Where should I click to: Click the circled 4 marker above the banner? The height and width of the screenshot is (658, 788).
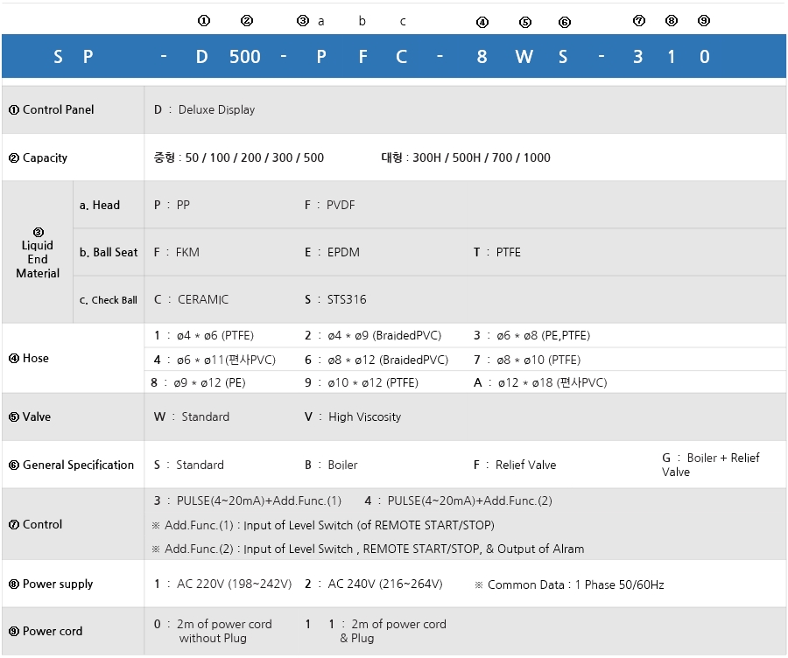[482, 22]
